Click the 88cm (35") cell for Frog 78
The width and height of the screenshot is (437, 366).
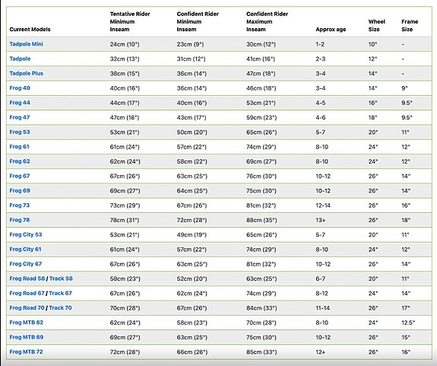pyautogui.click(x=261, y=220)
